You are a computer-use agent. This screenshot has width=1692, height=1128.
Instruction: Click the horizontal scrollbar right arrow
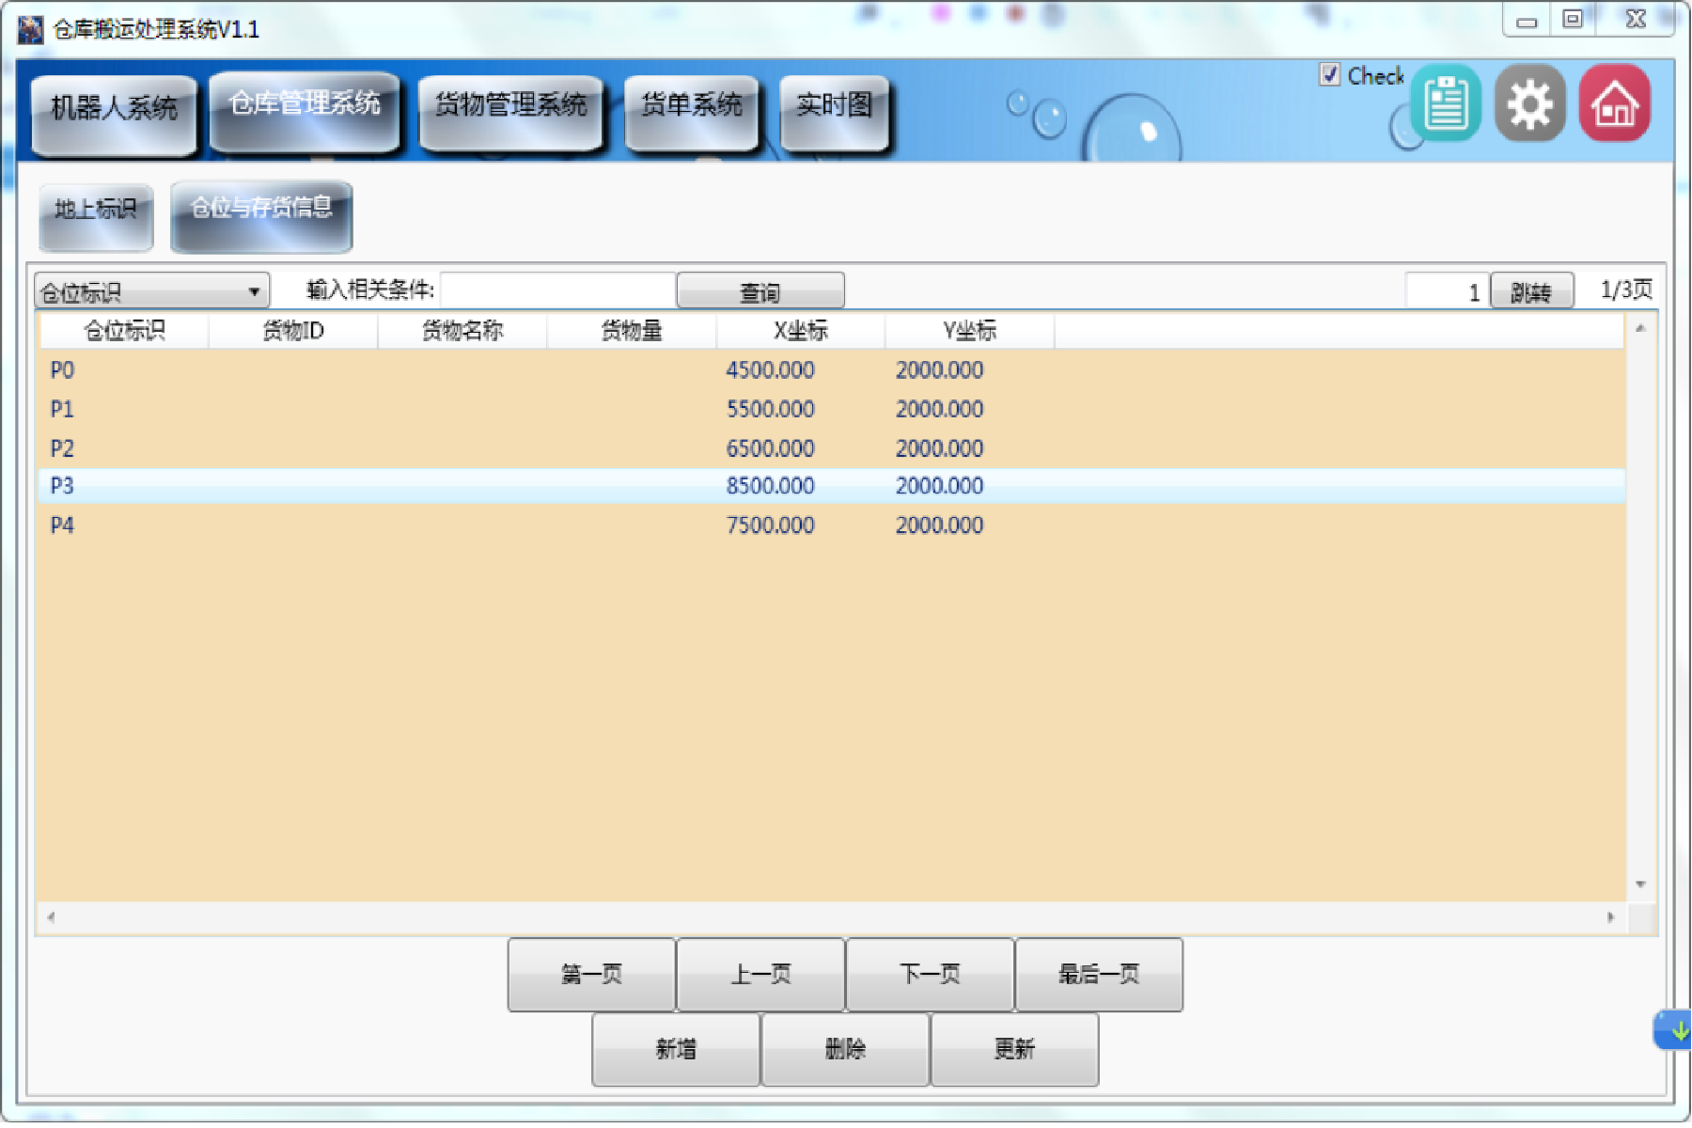point(1610,917)
